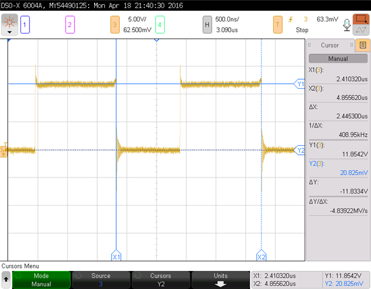Click the X2 cursor handle at bottom
The image size is (371, 289).
point(261,255)
